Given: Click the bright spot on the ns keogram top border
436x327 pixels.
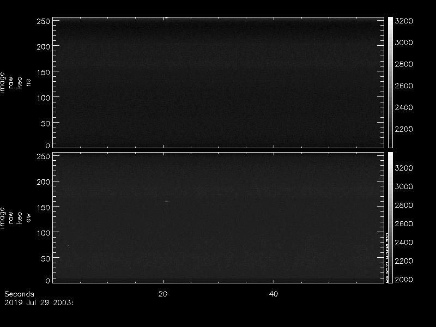Looking at the screenshot, I should (166, 17).
